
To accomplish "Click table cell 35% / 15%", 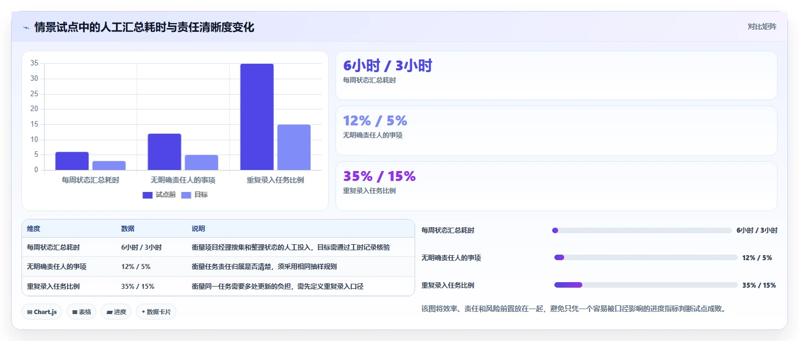I will [x=137, y=287].
